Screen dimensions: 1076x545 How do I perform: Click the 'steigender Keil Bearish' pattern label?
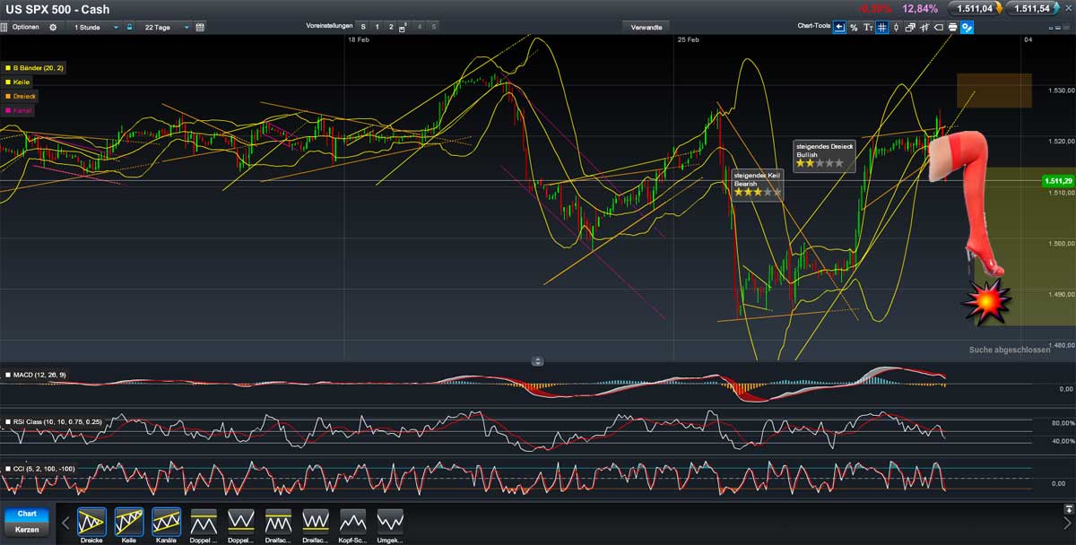point(759,184)
